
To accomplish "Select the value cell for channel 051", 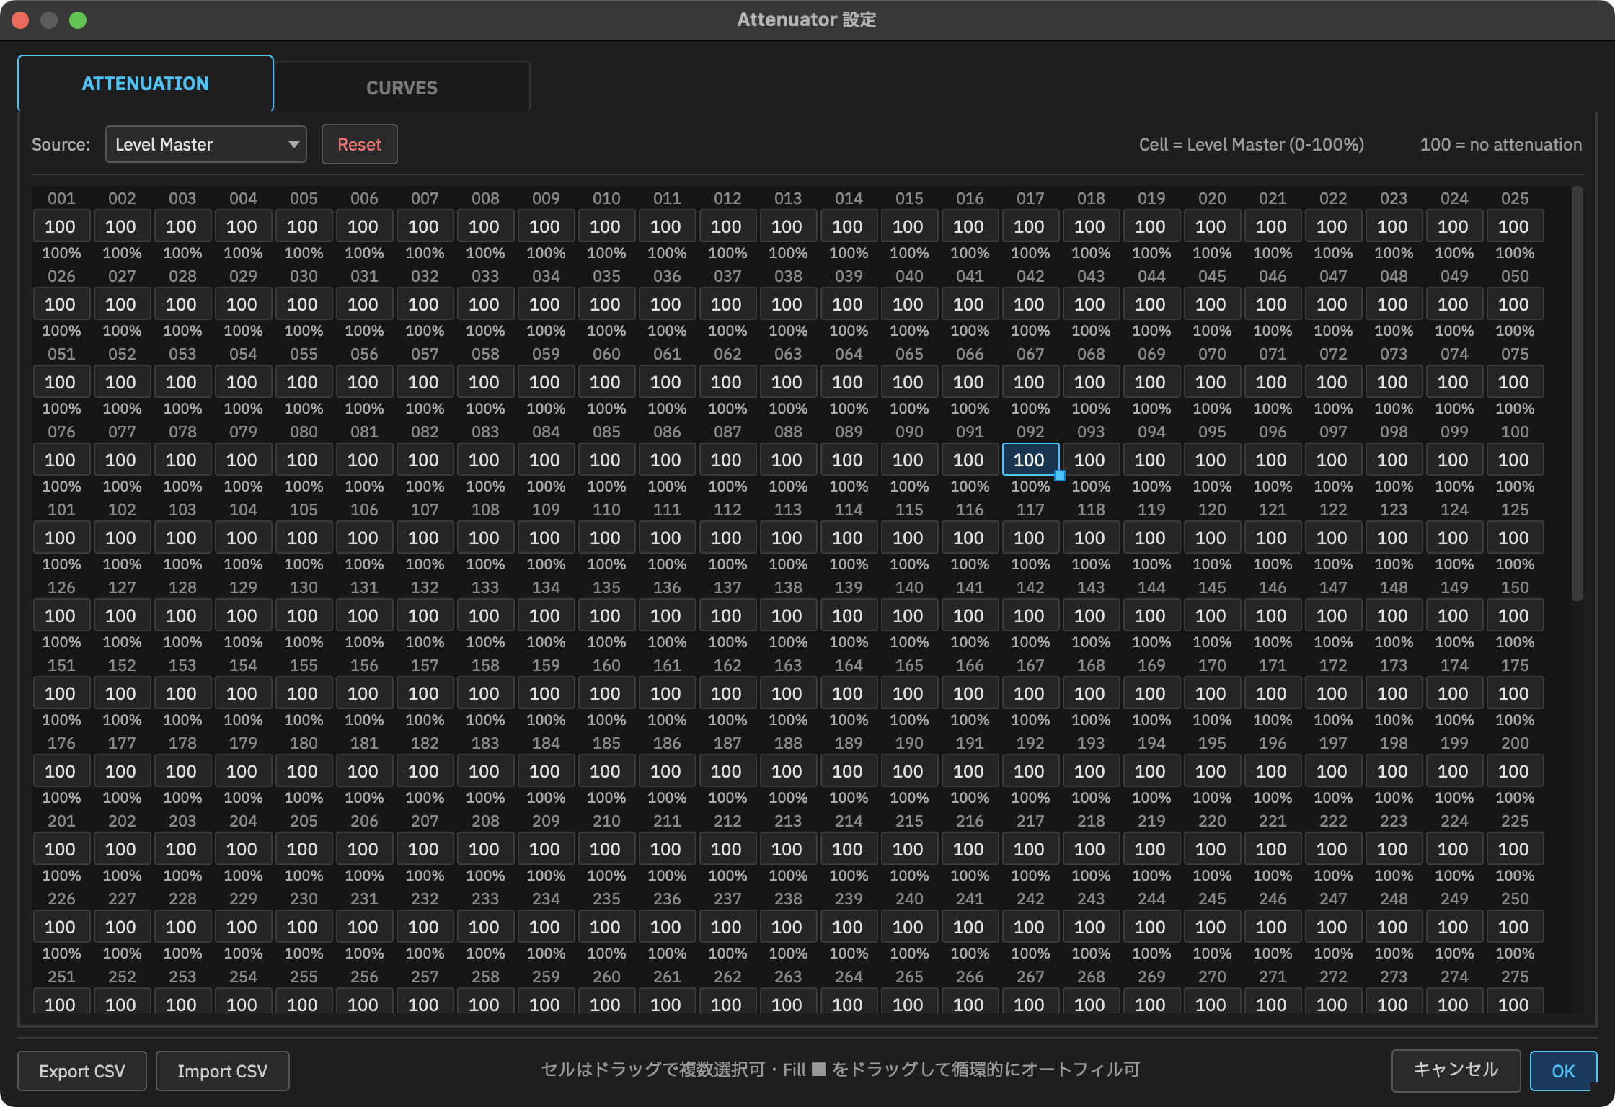I will tap(61, 382).
